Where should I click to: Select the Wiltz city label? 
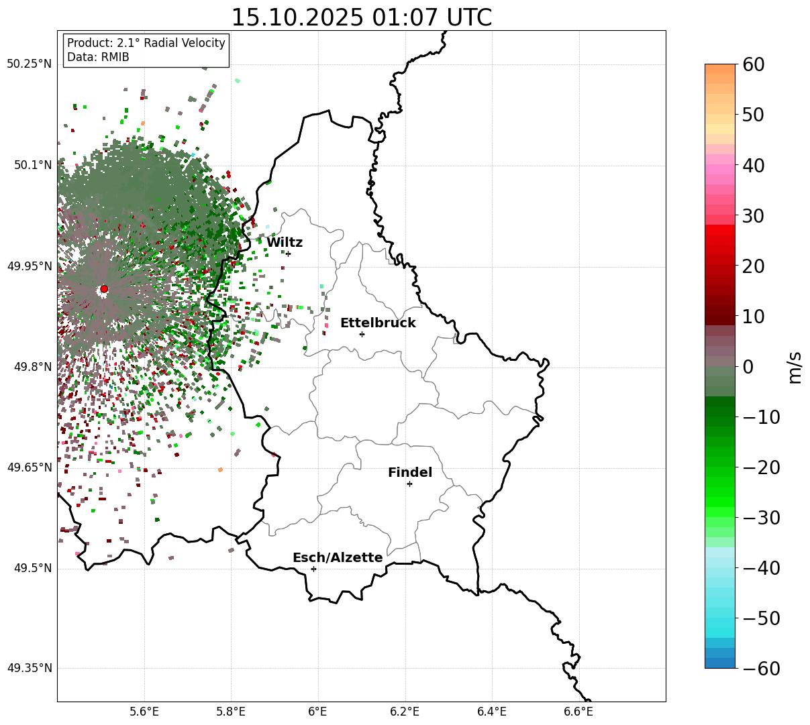click(x=285, y=243)
